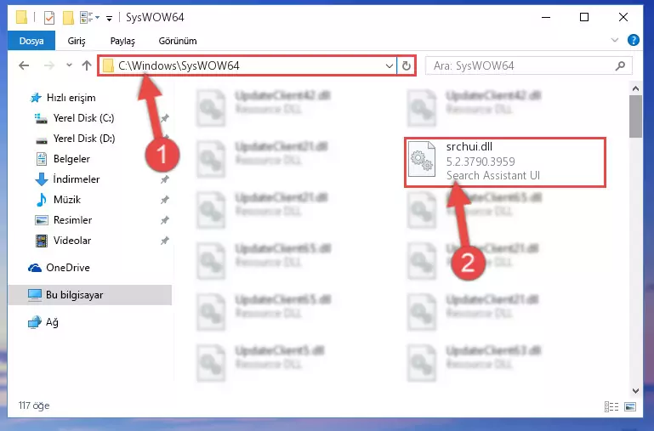Click the pin icon next to Yerel Disk (C:)
Screen dimensions: 654x431
click(x=165, y=118)
